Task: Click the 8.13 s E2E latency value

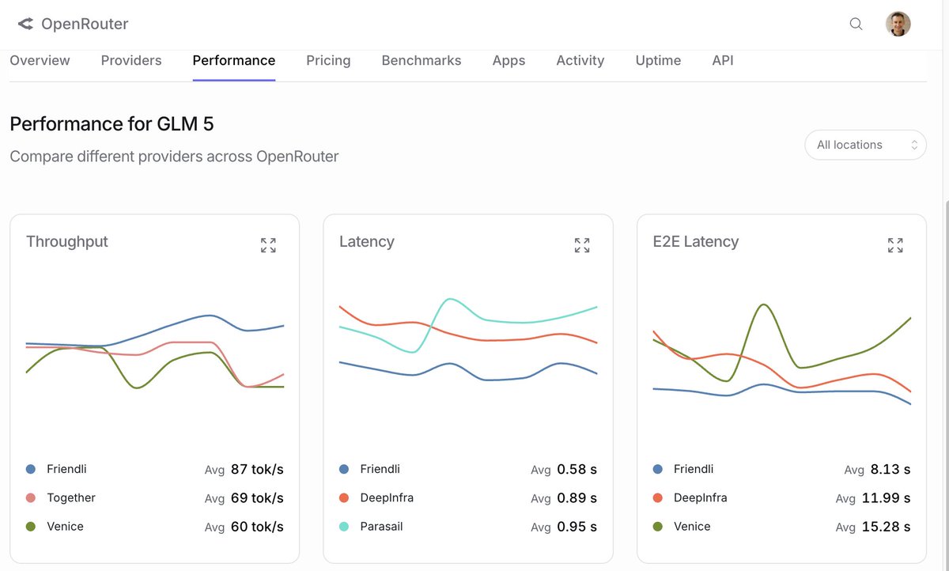Action: [x=890, y=469]
